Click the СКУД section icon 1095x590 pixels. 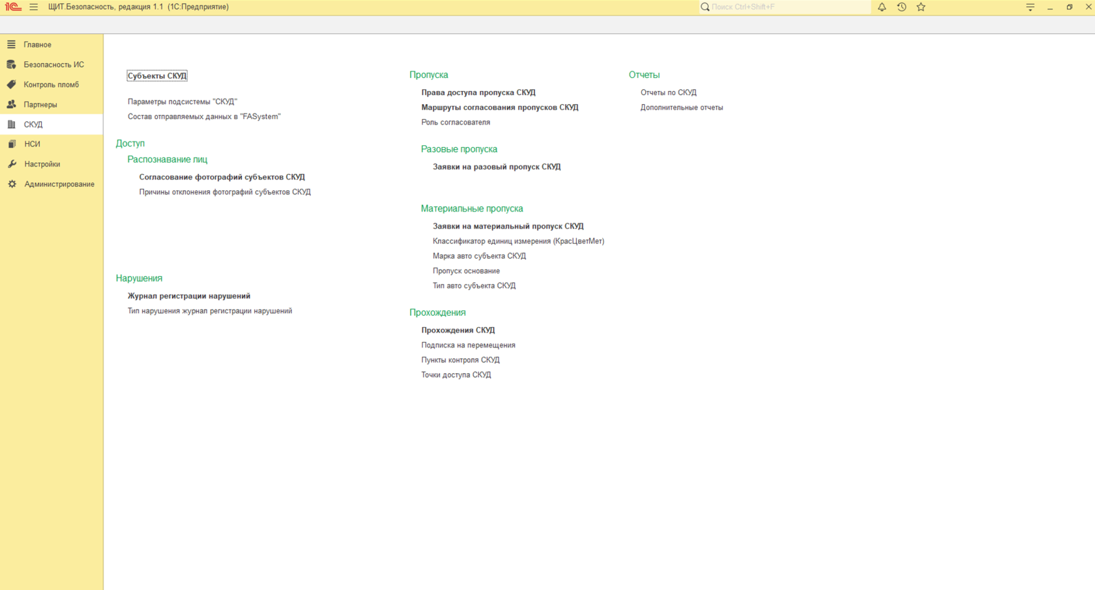(12, 124)
